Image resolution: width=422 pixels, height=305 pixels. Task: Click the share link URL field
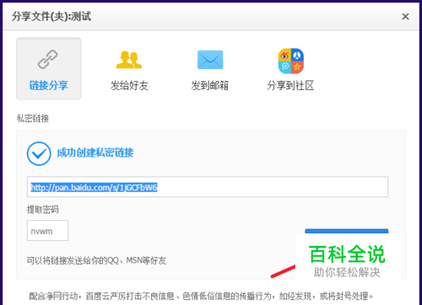coord(208,187)
